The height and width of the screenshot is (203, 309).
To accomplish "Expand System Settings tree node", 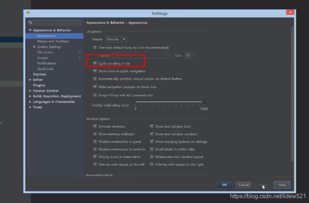I will tap(34, 47).
